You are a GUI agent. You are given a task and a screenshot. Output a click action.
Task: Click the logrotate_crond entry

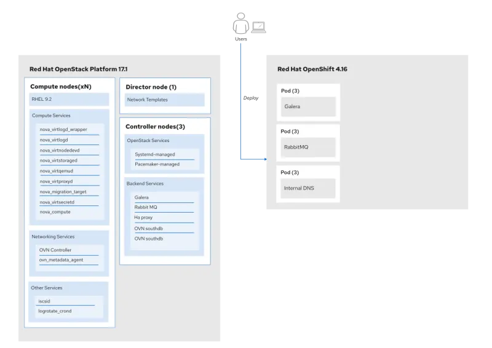coord(55,311)
